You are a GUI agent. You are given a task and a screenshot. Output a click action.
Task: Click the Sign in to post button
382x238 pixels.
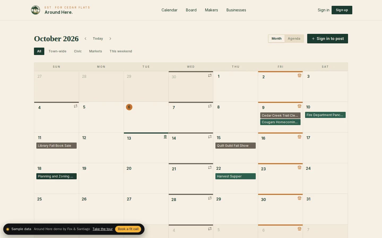[x=328, y=39]
